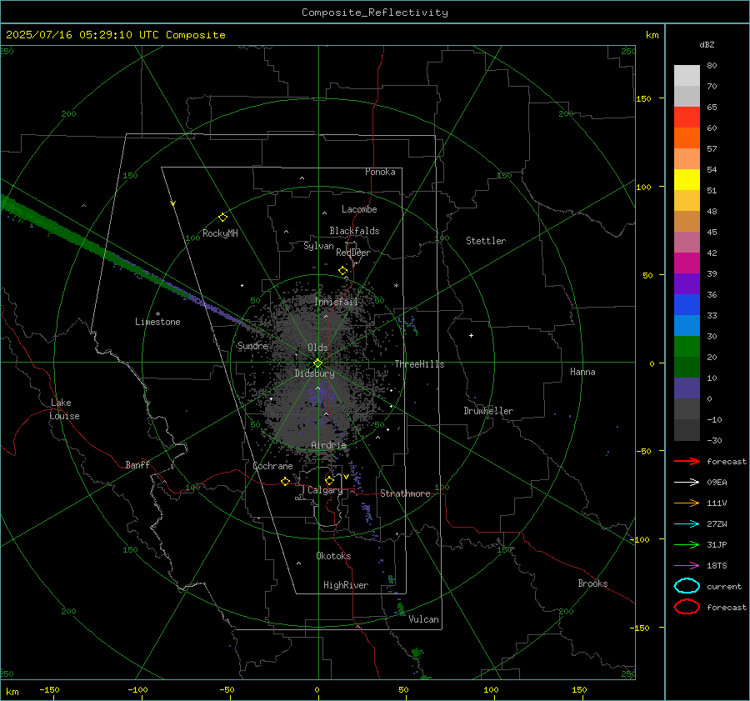Viewport: 750px width, 701px height.
Task: Click the Hanna city label
Action: [x=582, y=372]
